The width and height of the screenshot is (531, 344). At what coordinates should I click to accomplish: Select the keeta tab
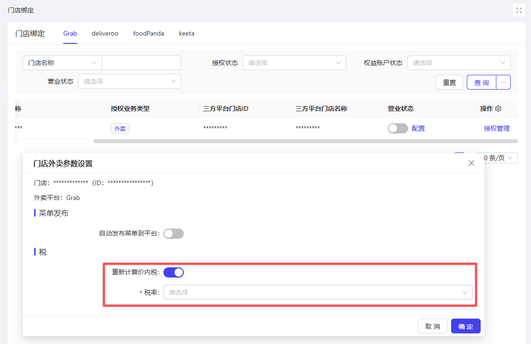click(187, 34)
